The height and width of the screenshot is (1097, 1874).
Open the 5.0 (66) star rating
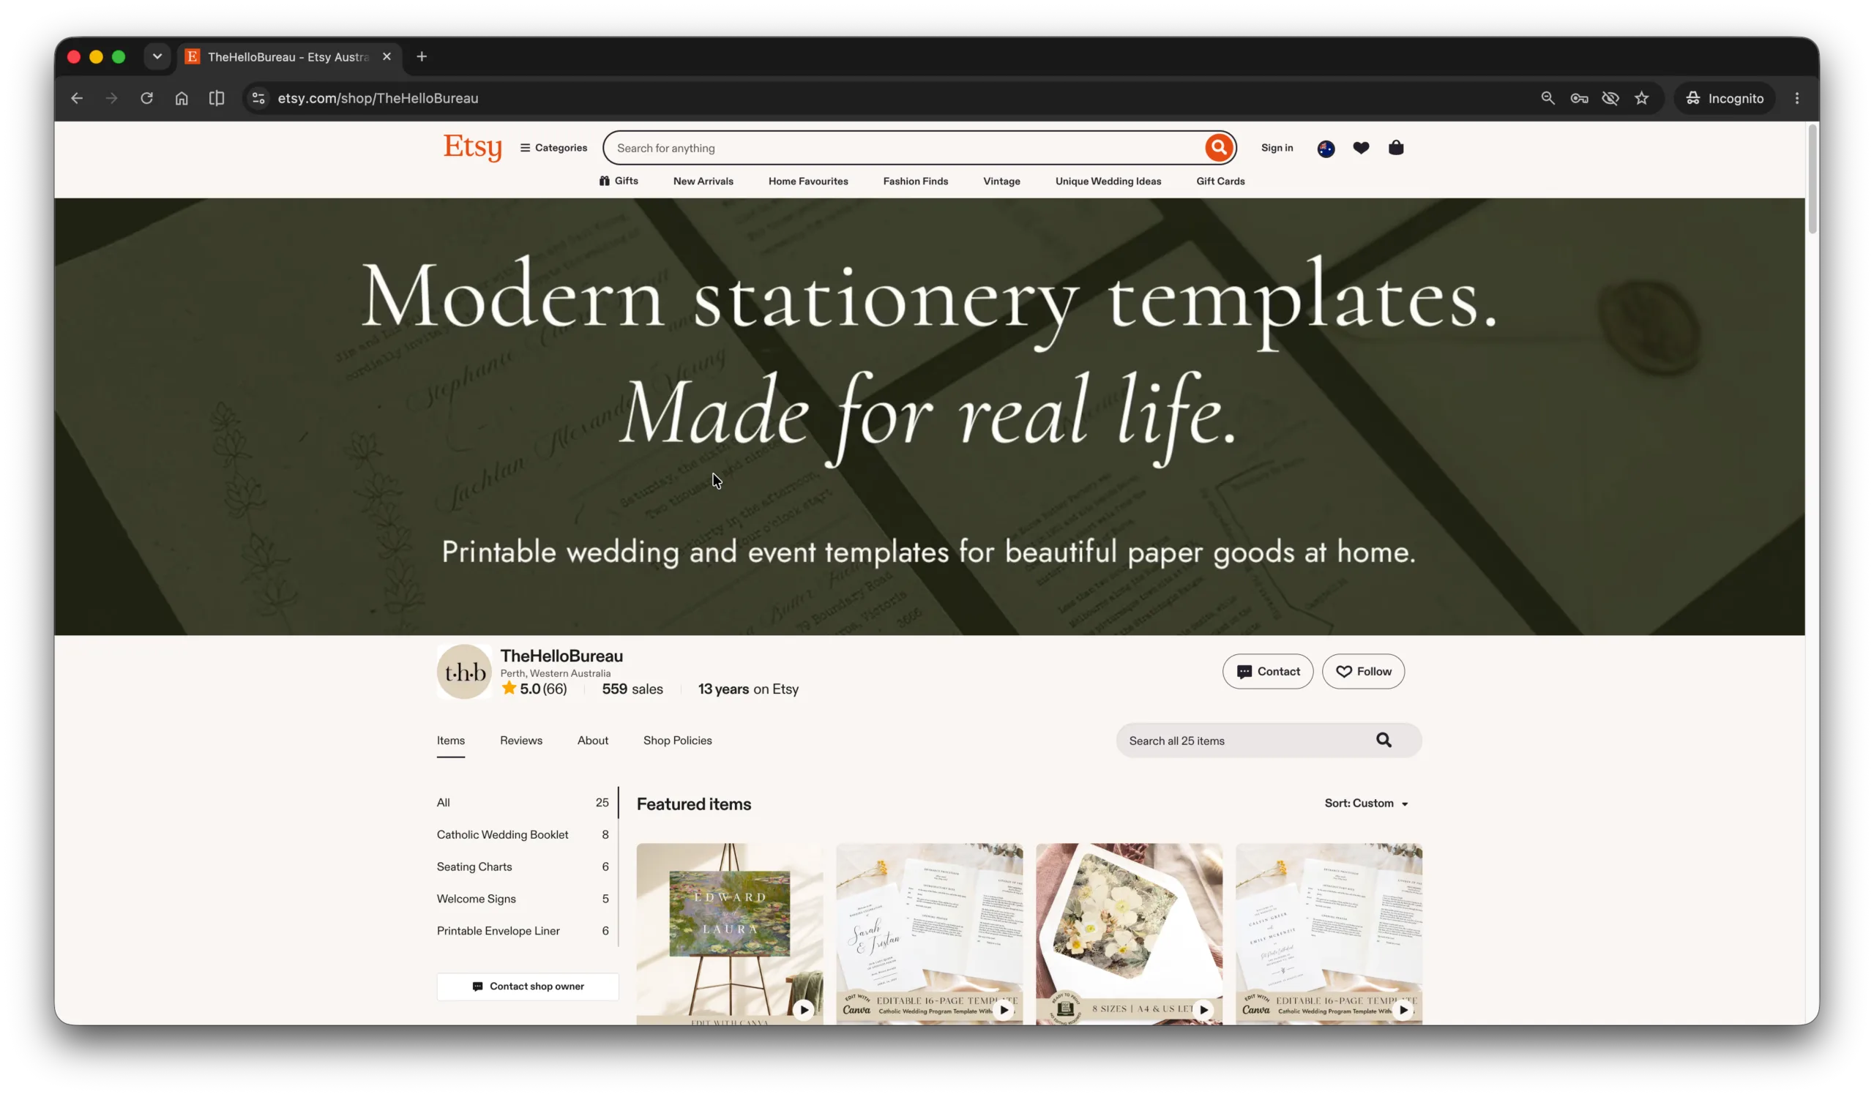pyautogui.click(x=534, y=689)
